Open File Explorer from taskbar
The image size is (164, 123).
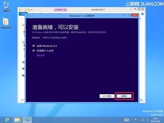point(17,120)
